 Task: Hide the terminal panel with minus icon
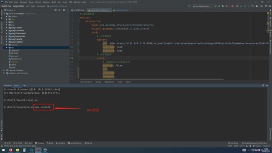pos(267,85)
